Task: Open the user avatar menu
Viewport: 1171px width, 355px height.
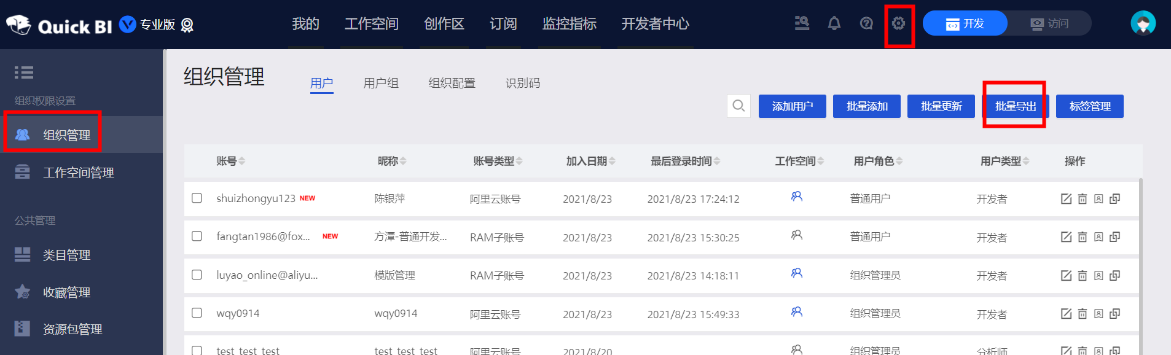Action: coord(1143,24)
